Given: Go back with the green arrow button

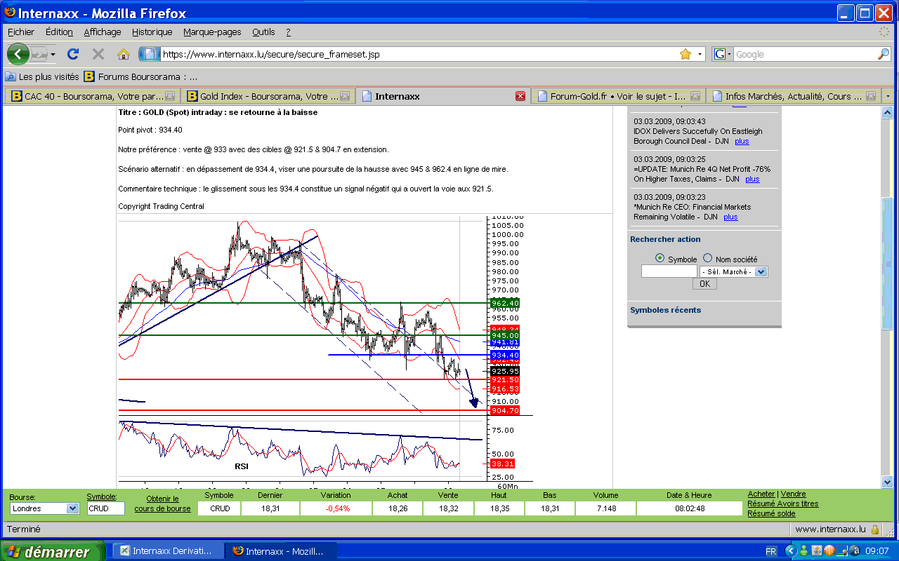Looking at the screenshot, I should pyautogui.click(x=18, y=54).
